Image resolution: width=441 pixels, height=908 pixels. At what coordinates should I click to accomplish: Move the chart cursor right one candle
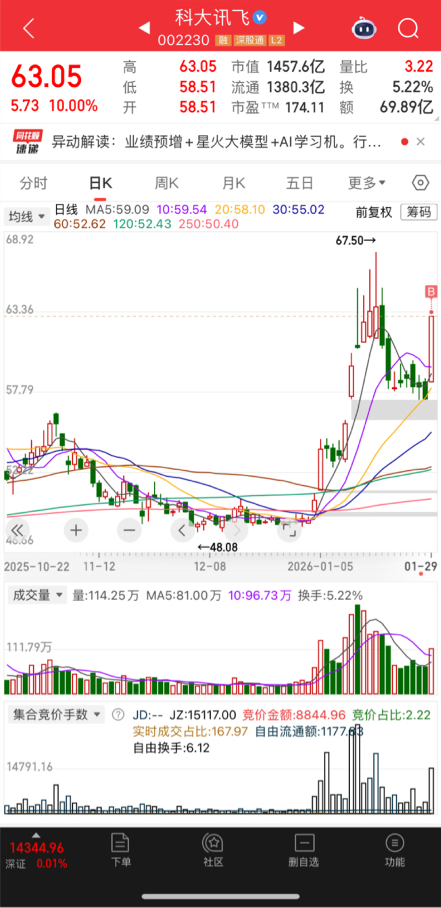tap(236, 530)
